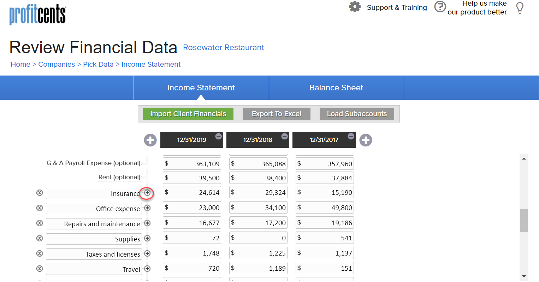539x282 pixels.
Task: Click Travel 2019 value 720
Action: pos(192,268)
